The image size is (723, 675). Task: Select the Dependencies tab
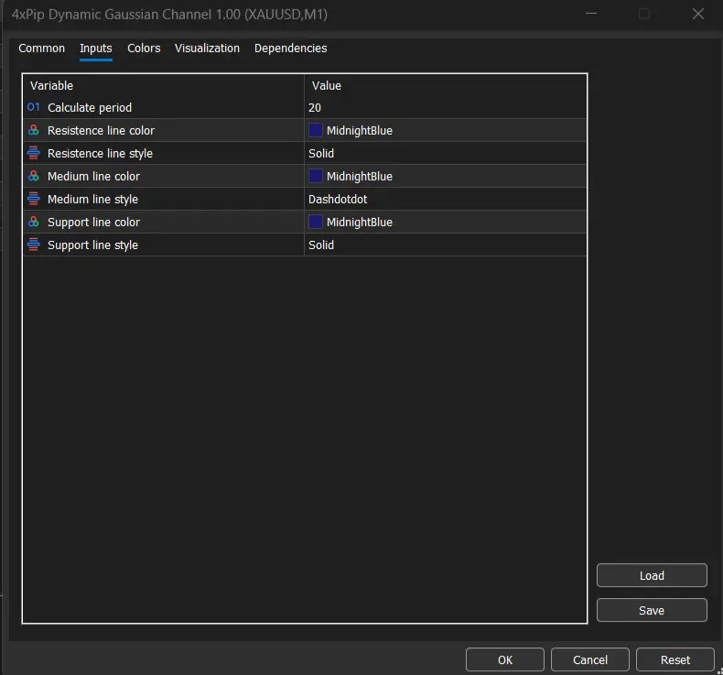coord(290,49)
